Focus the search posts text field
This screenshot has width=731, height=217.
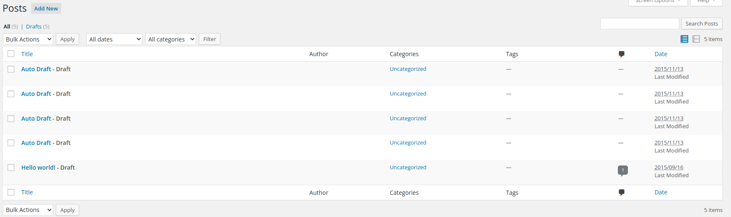click(x=640, y=23)
